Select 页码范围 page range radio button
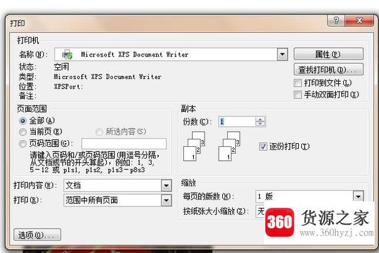Viewport: 379px width, 253px height. [x=23, y=143]
